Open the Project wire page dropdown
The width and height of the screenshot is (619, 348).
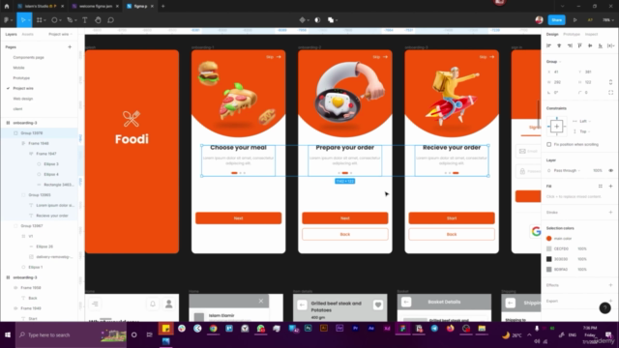[x=60, y=35]
